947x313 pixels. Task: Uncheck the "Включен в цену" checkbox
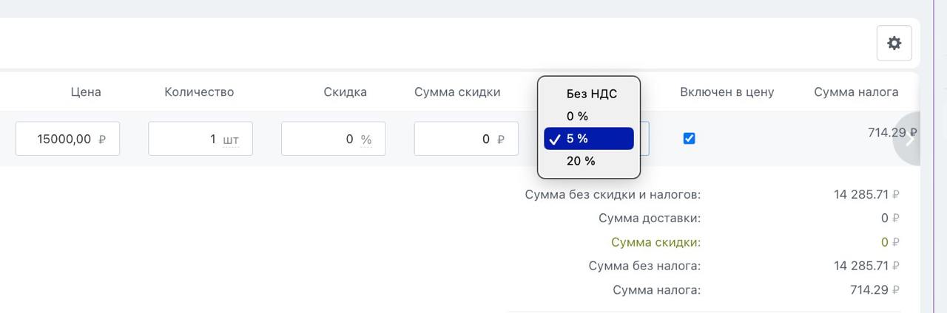coord(689,138)
